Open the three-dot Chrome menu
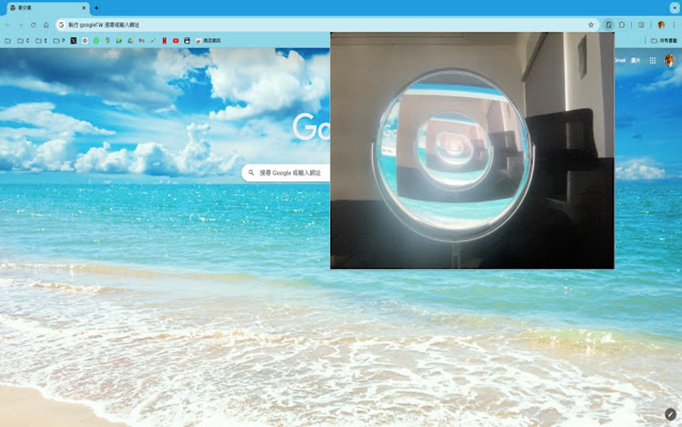 click(674, 25)
